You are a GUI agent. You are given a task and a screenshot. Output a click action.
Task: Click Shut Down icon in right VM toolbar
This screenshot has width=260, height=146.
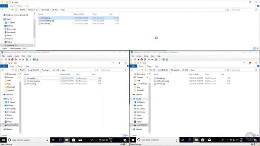tap(142, 60)
